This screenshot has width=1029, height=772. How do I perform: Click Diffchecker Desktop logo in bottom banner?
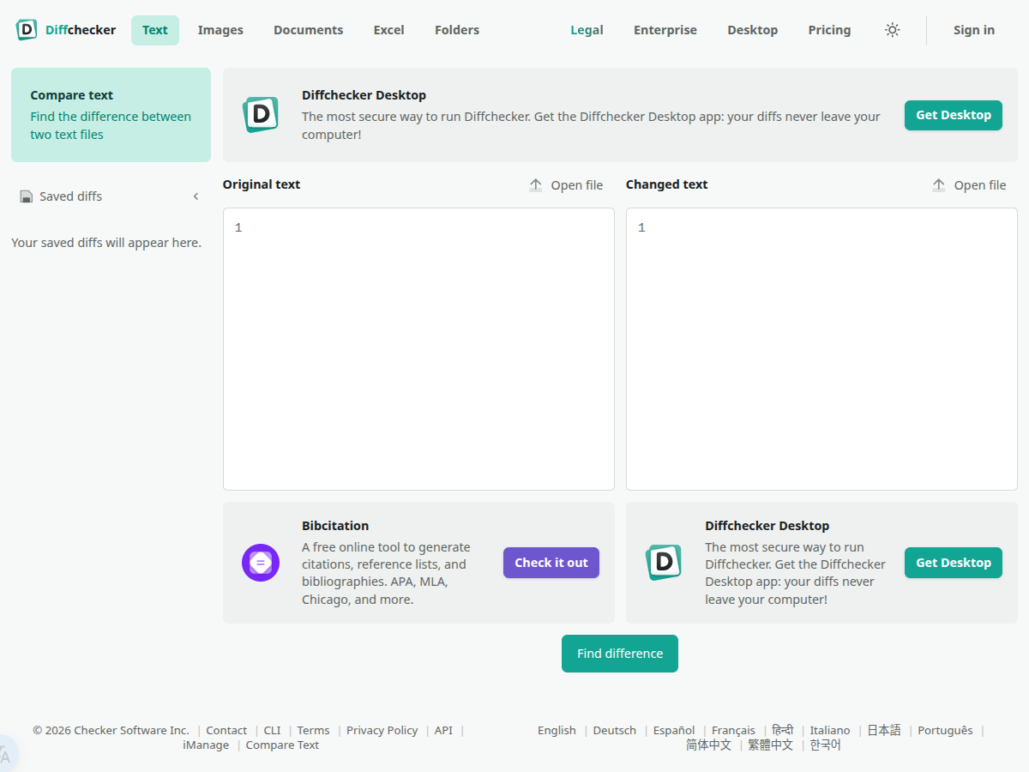point(664,563)
